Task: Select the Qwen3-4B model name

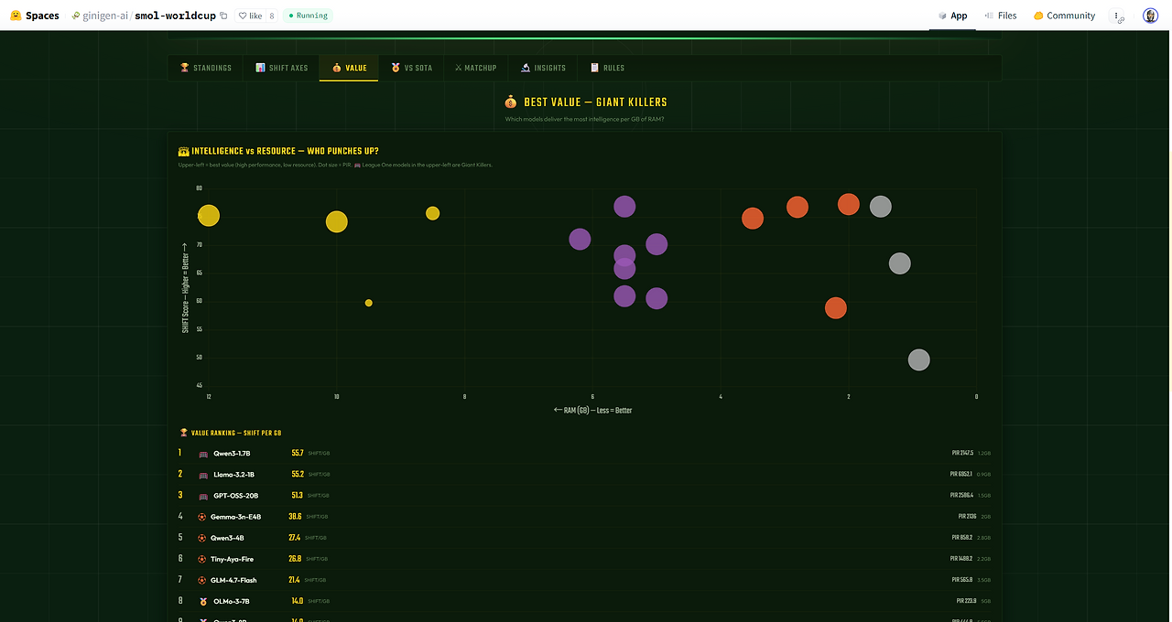Action: tap(227, 538)
